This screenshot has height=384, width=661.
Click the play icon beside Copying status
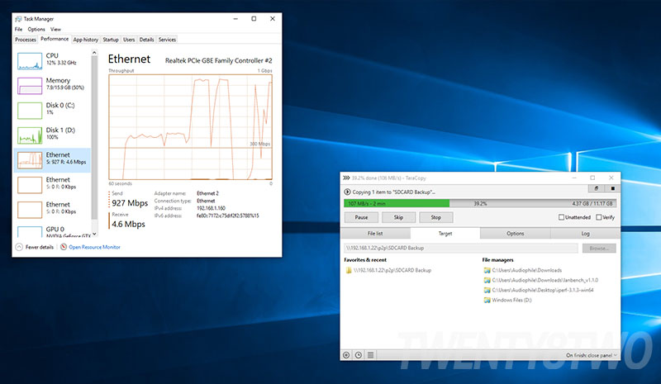[347, 192]
